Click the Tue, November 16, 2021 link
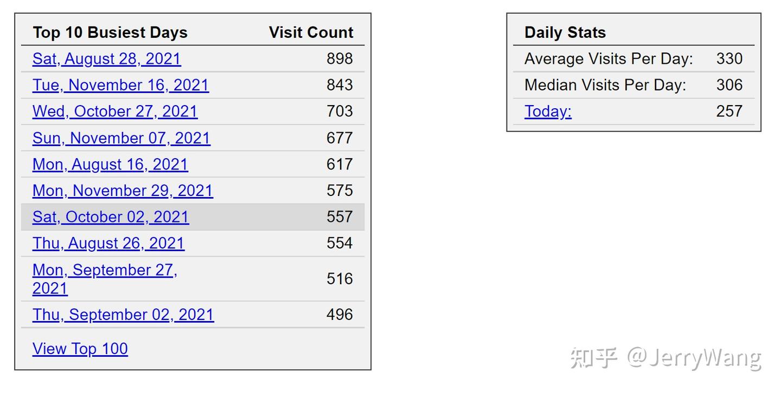 pos(120,85)
